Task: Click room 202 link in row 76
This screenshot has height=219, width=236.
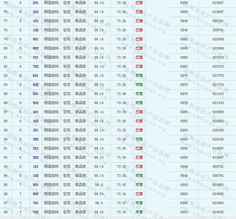Action: [x=36, y=12]
